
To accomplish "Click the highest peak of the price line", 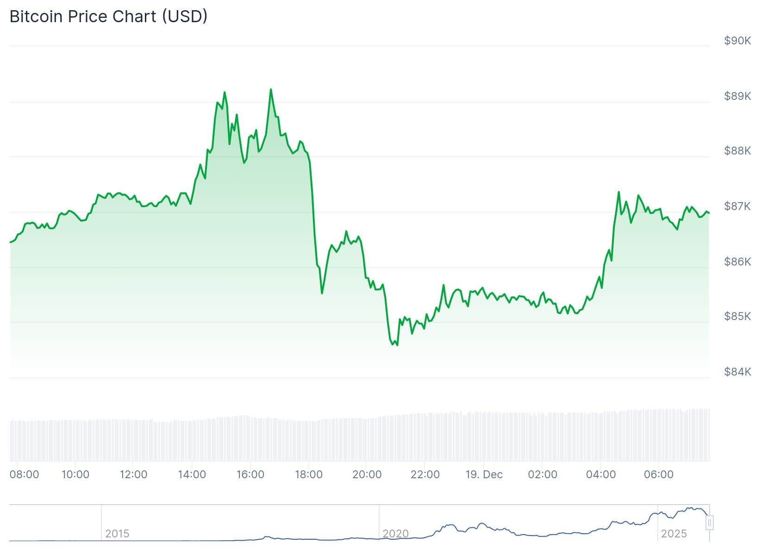I will point(271,89).
